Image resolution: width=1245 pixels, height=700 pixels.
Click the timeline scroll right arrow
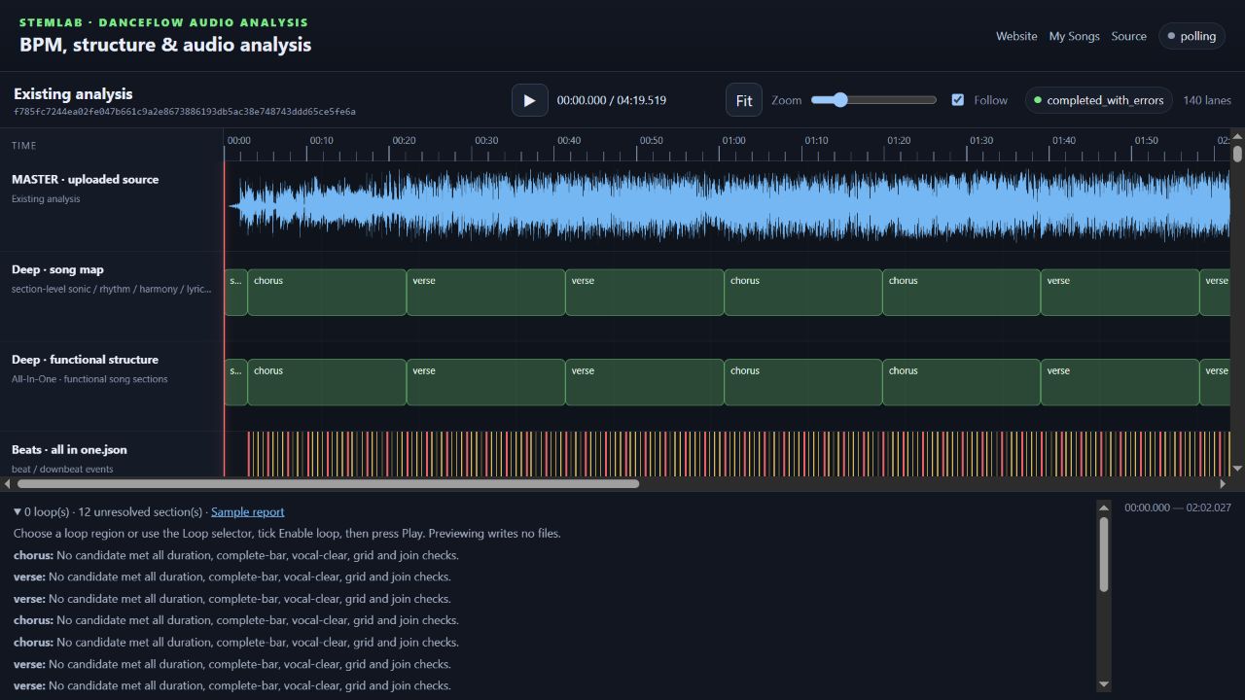pyautogui.click(x=1223, y=483)
